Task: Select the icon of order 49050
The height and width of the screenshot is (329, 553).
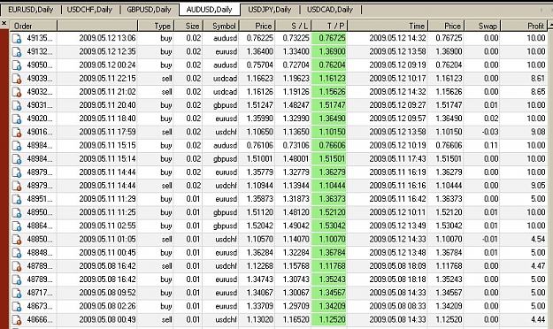Action: 17,65
